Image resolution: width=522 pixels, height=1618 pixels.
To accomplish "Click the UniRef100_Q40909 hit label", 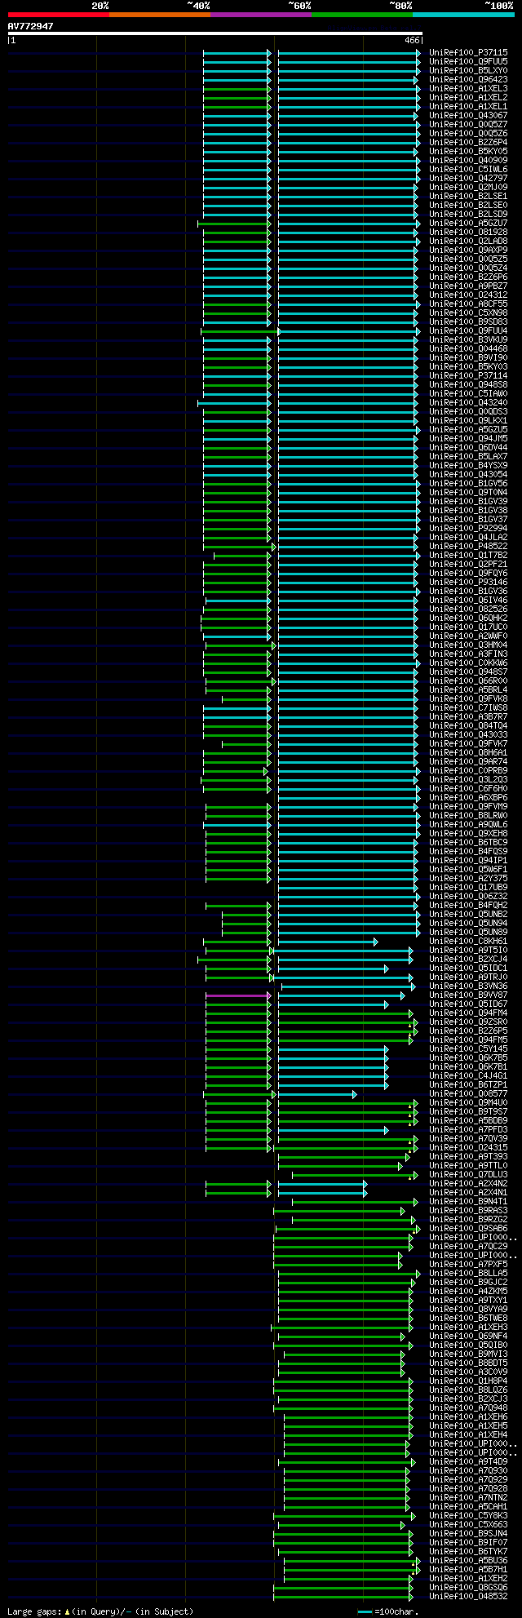I will pyautogui.click(x=468, y=161).
